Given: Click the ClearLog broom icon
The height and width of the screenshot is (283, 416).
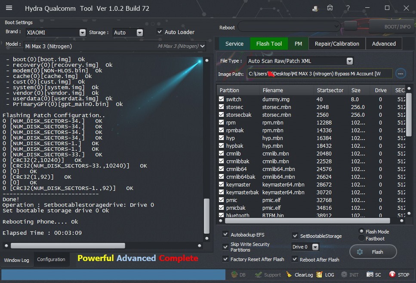Looking at the screenshot, I should pyautogui.click(x=289, y=274).
